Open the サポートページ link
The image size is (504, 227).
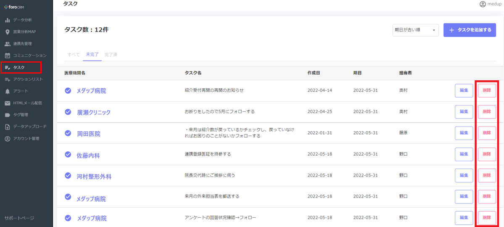tap(19, 218)
